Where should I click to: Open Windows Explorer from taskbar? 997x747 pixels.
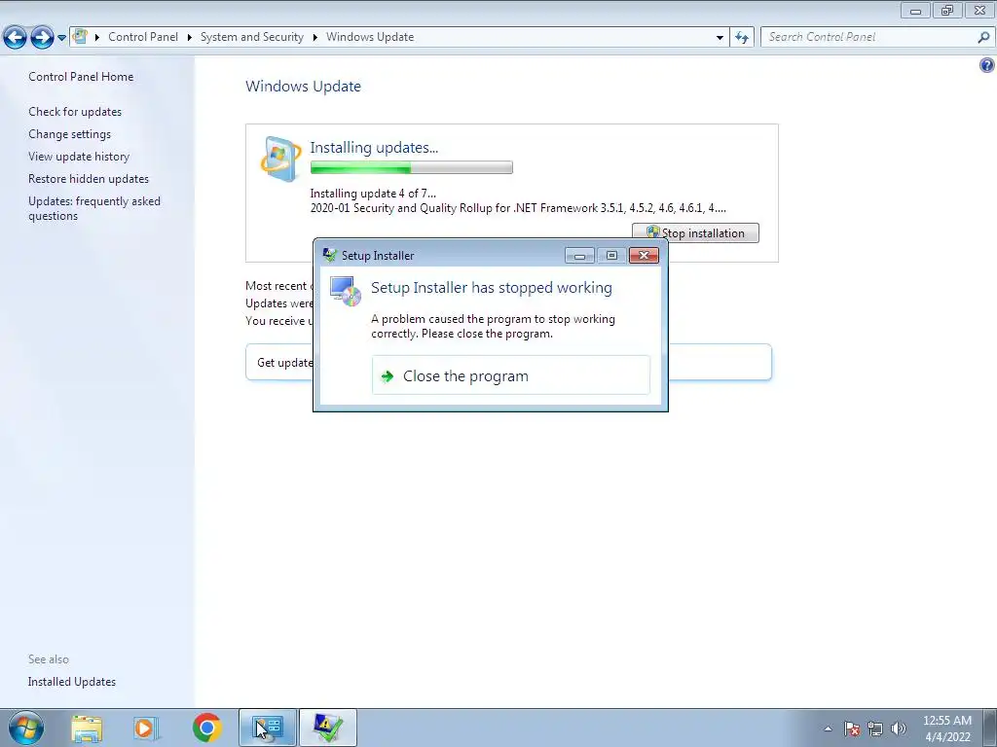click(87, 728)
